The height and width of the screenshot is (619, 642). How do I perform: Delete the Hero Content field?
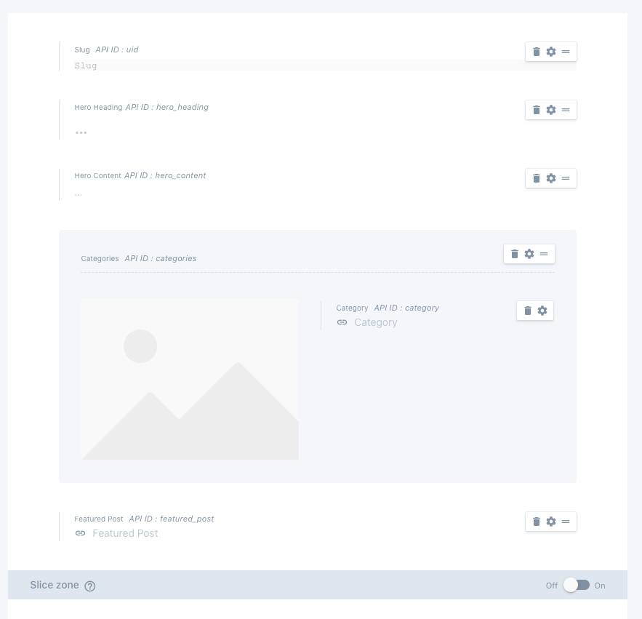[537, 178]
